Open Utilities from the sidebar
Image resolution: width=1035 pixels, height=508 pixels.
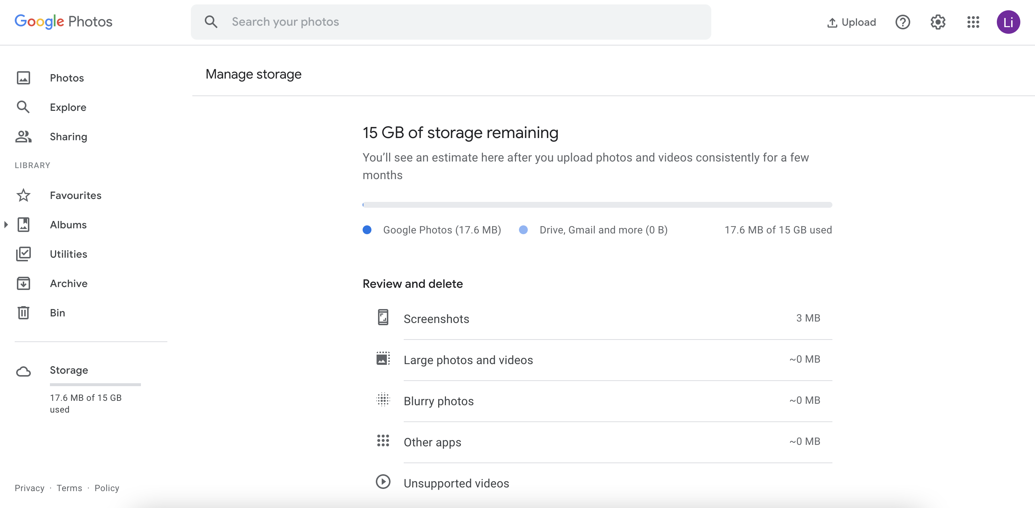coord(68,254)
